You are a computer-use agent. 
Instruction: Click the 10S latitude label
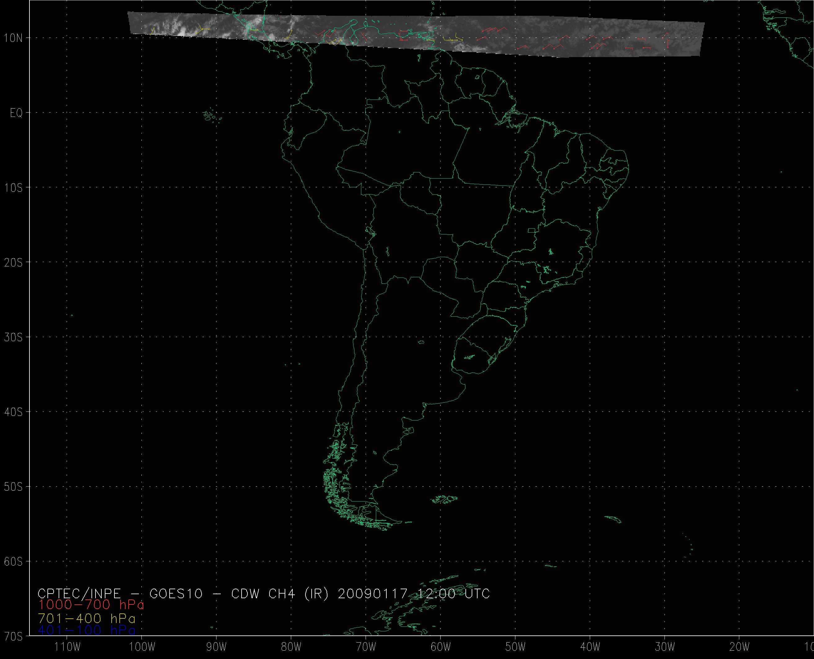point(14,188)
